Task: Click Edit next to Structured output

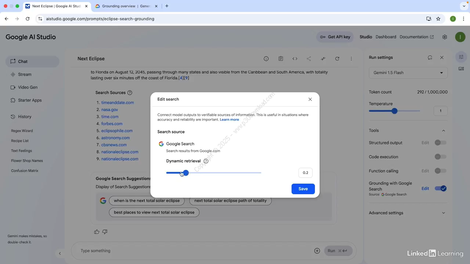Action: tap(425, 143)
